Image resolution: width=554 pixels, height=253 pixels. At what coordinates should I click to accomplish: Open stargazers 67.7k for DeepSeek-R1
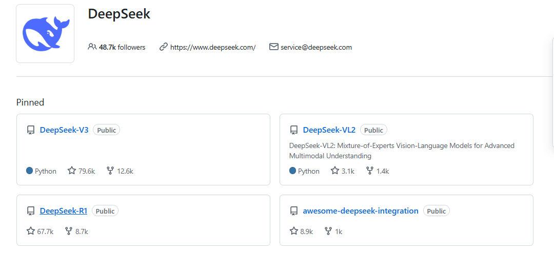click(x=40, y=231)
